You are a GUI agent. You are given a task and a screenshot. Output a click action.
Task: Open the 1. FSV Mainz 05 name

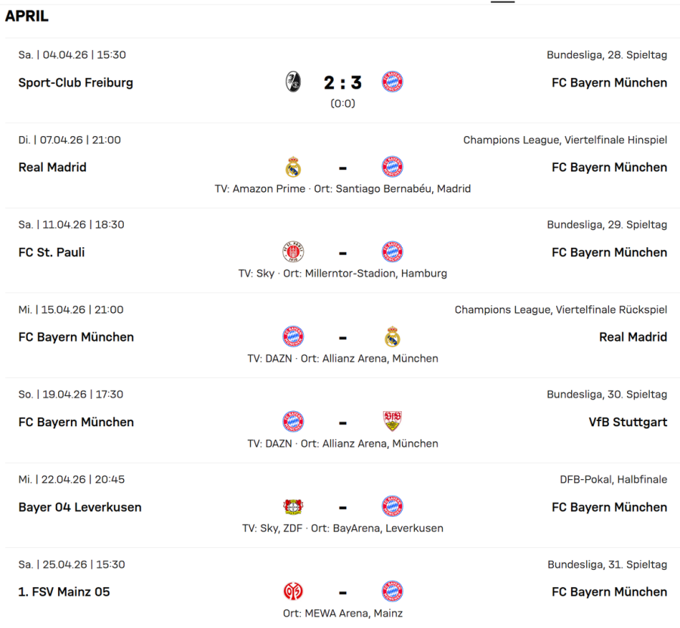pyautogui.click(x=64, y=592)
